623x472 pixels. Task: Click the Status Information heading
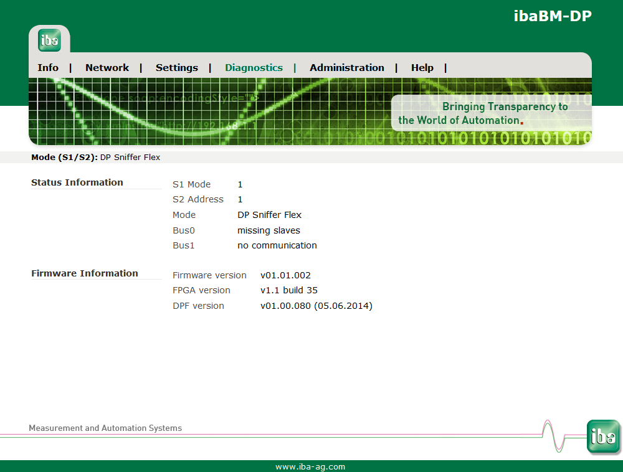point(77,182)
